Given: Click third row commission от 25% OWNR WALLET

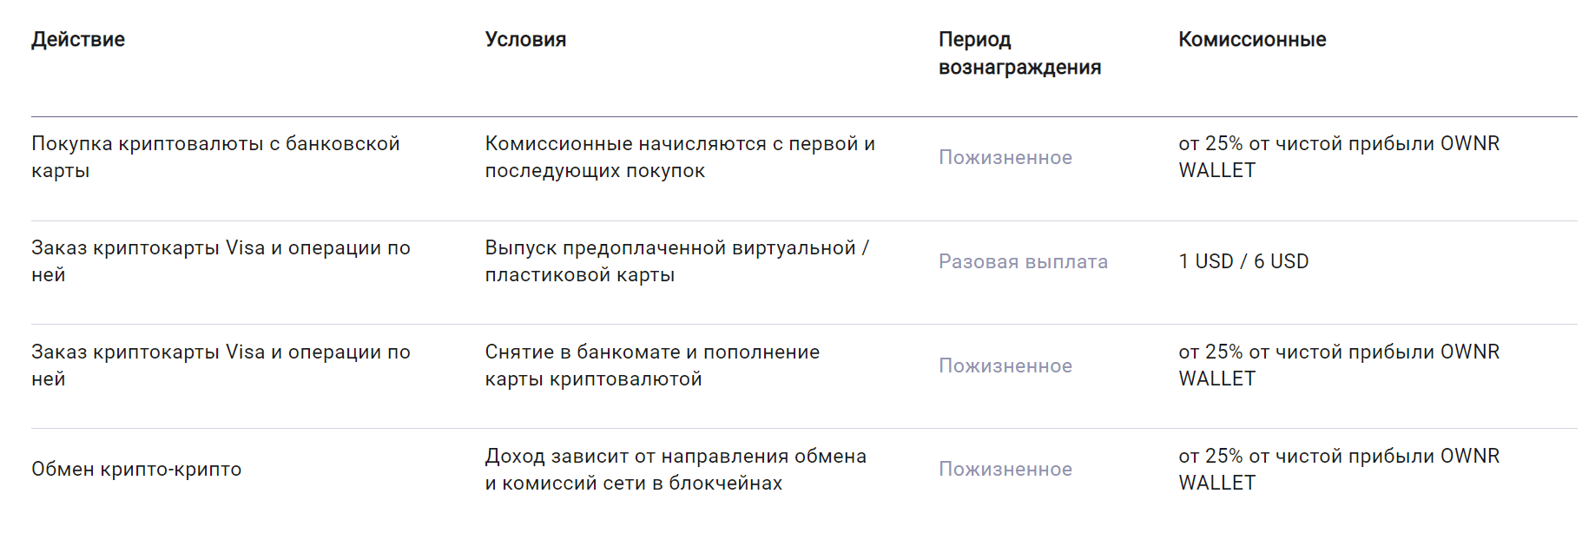Looking at the screenshot, I should [1339, 365].
